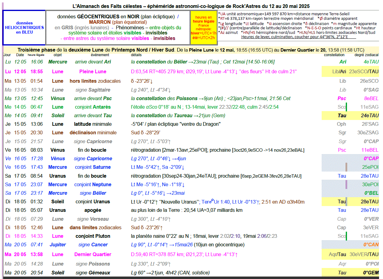The height and width of the screenshot is (279, 383).
Task: Click the "signe Gémeaux" event
Action: pos(93,273)
